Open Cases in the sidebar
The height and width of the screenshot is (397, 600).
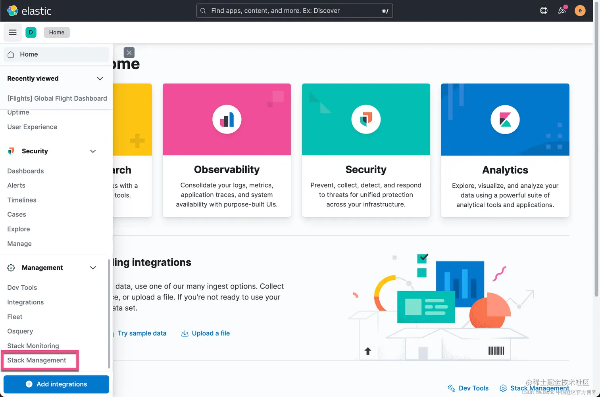[17, 214]
